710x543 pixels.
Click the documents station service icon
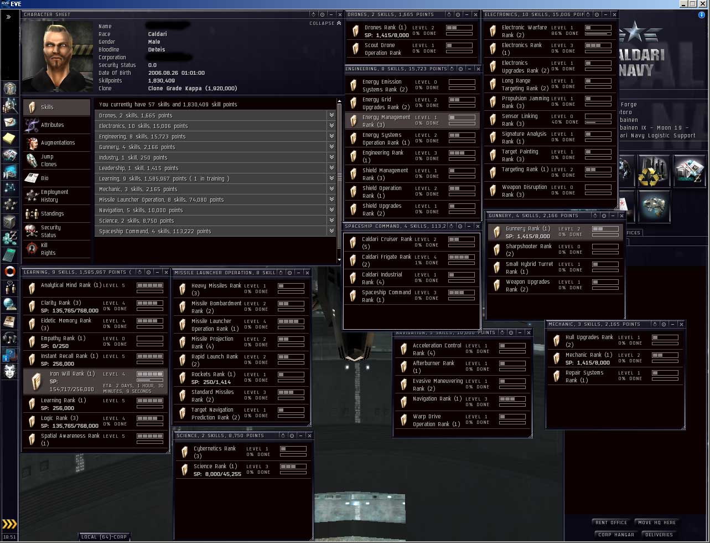(x=690, y=172)
